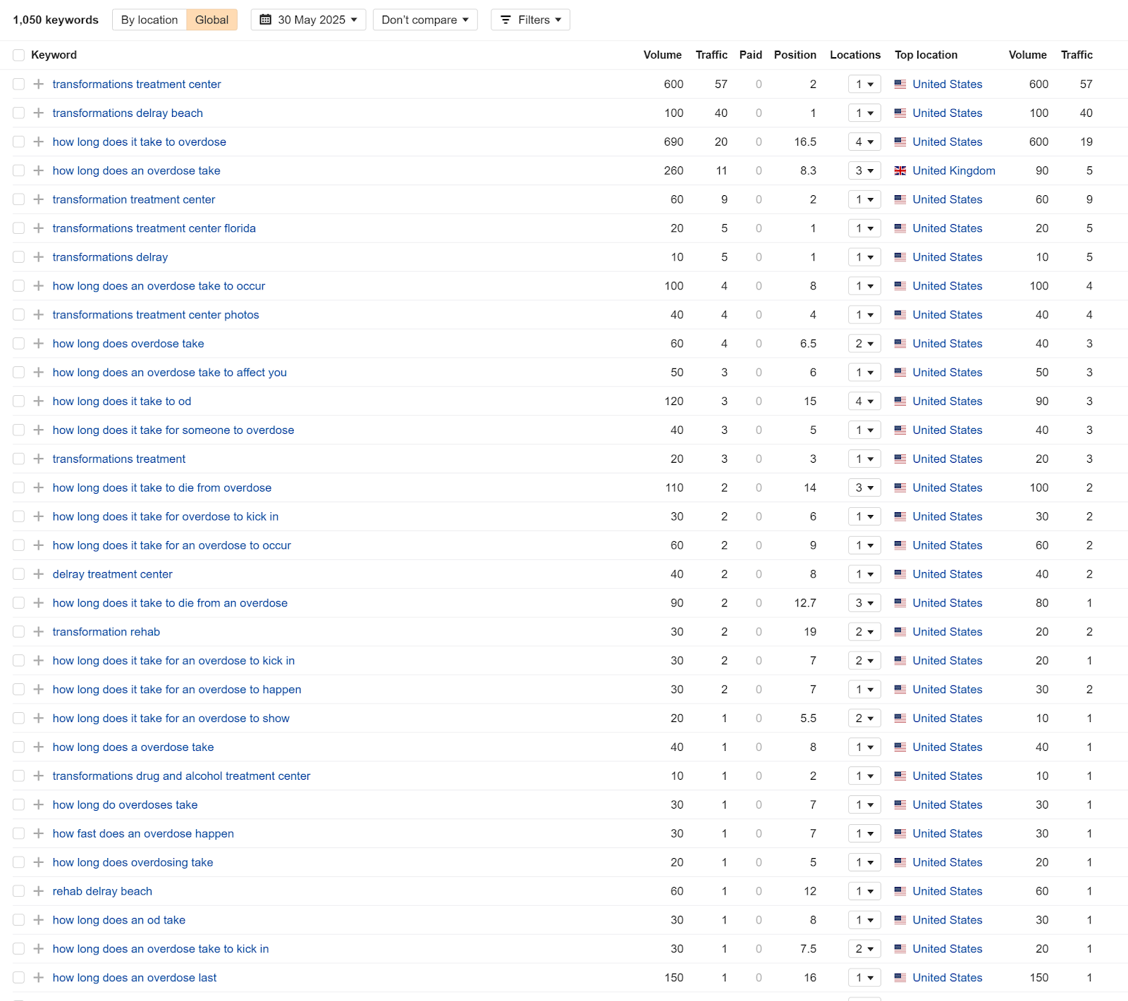Expand locations dropdown in 'transformation rehab' row
The image size is (1128, 1001).
[x=864, y=633]
